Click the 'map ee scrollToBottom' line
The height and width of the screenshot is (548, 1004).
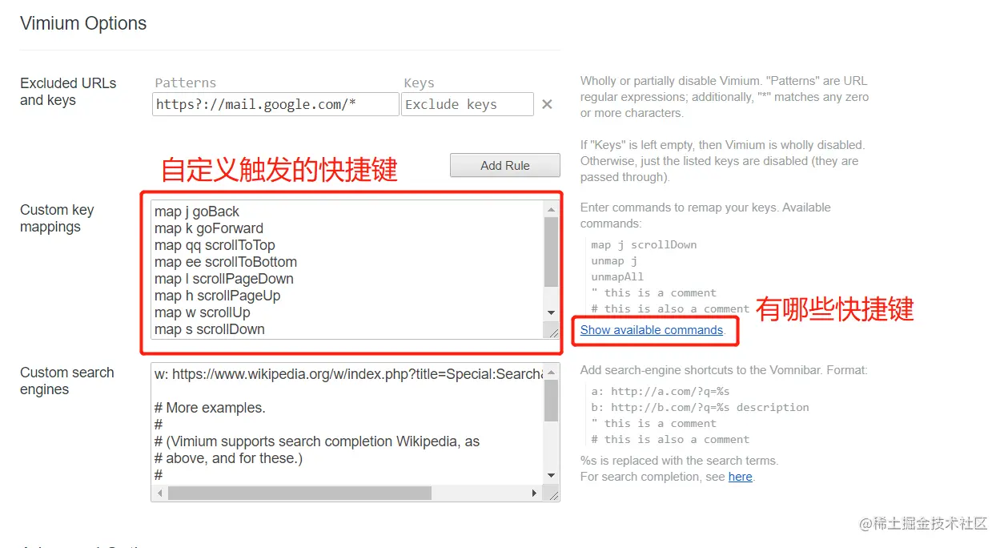(226, 262)
